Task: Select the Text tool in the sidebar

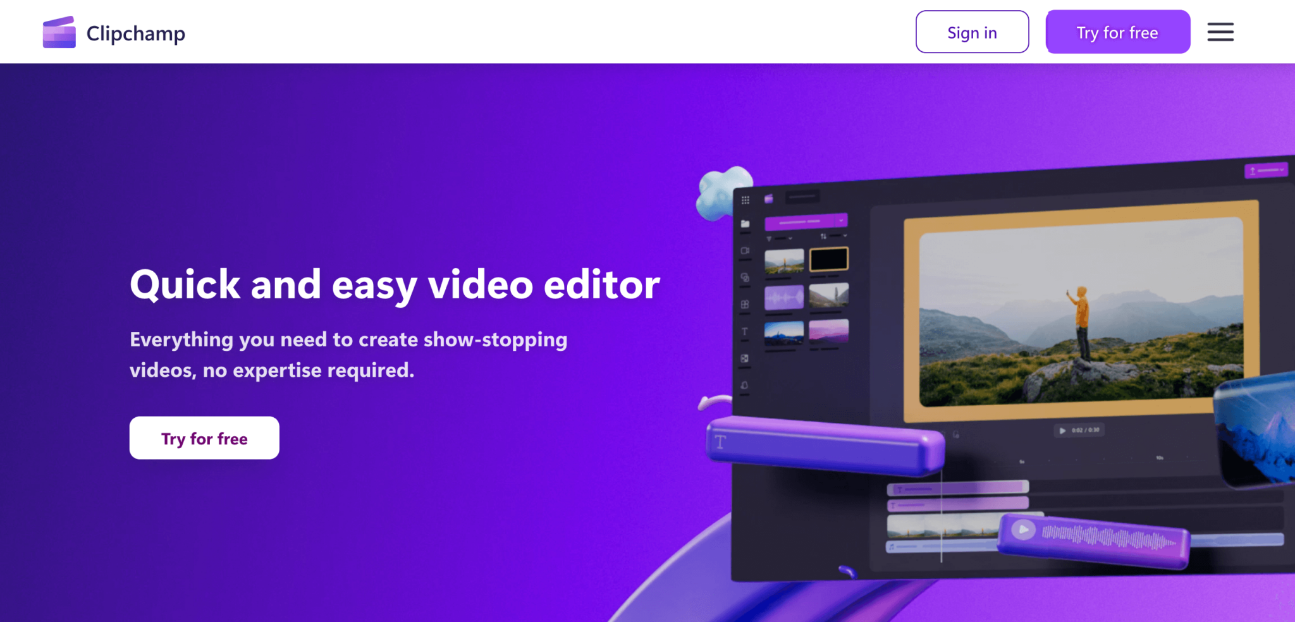Action: [x=745, y=331]
